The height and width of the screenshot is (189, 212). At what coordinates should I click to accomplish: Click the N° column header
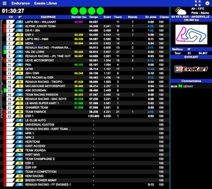[20, 17]
